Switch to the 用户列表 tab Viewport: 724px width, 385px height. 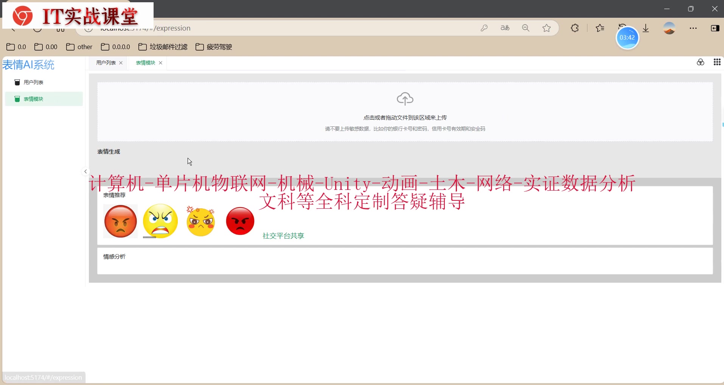(x=106, y=63)
